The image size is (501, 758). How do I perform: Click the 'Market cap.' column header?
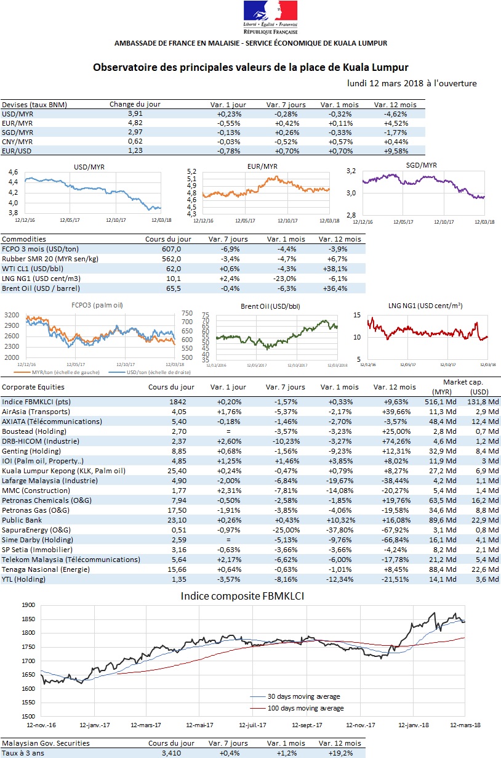click(463, 382)
